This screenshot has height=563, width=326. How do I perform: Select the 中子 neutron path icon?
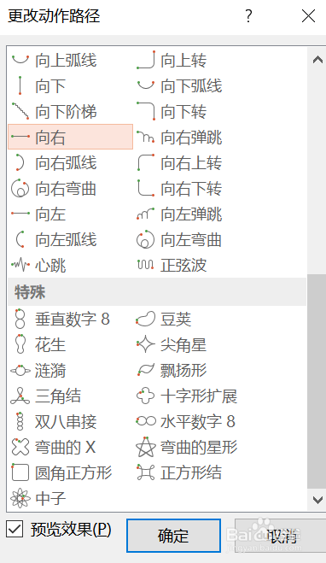point(20,498)
